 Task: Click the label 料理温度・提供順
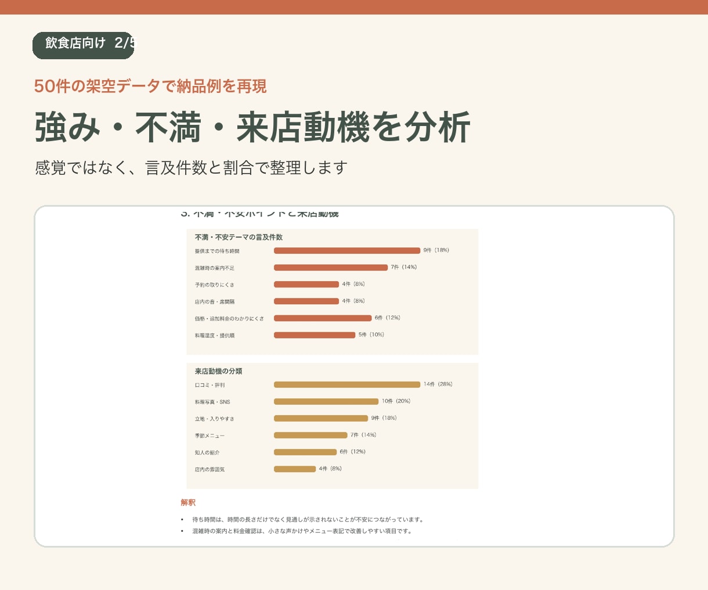[215, 336]
